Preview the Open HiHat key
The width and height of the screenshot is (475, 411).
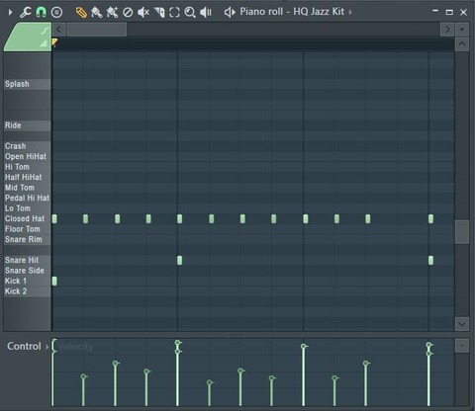click(28, 157)
